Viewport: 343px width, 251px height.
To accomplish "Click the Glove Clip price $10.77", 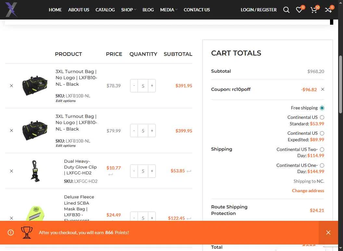I will coord(114,168).
